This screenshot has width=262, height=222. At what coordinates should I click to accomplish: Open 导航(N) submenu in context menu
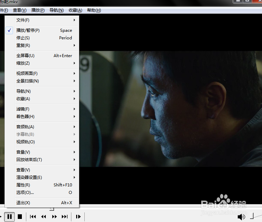coord(42,91)
